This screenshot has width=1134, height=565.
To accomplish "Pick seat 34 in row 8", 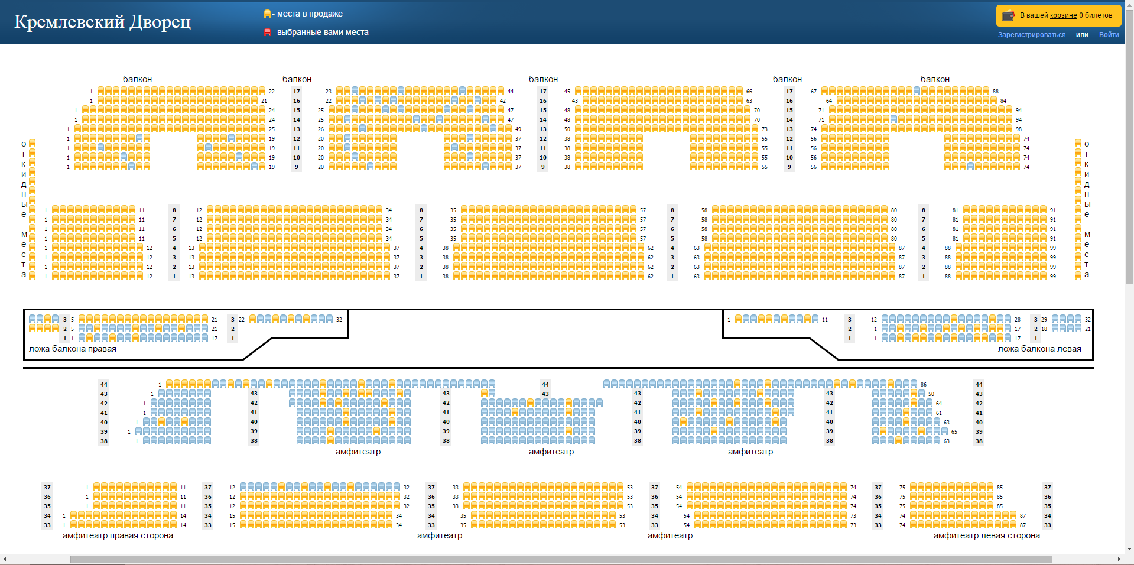I will (x=379, y=210).
